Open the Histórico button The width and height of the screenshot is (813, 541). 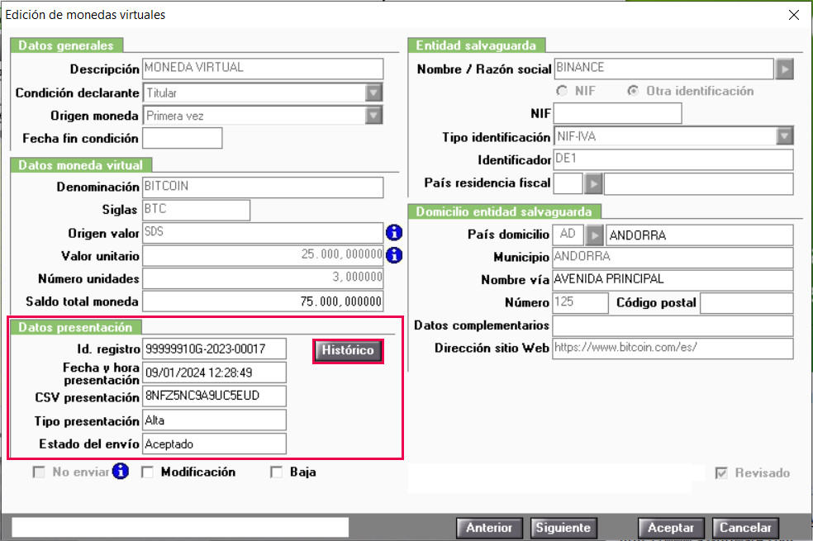click(348, 351)
